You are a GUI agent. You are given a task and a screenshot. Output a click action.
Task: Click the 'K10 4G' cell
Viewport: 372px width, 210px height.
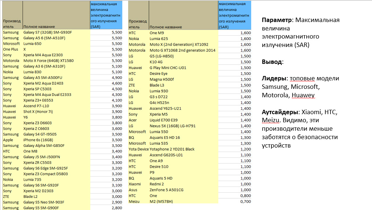click(x=184, y=62)
